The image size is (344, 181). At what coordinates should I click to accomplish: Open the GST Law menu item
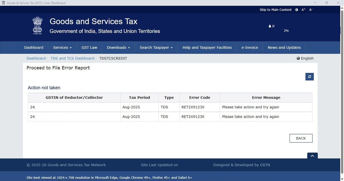tap(89, 47)
